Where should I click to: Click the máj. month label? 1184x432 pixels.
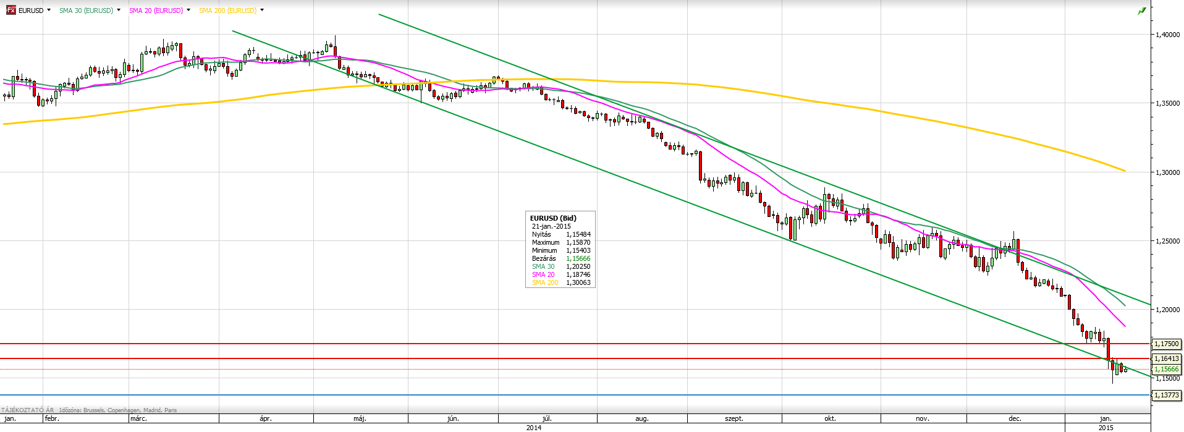click(x=360, y=418)
